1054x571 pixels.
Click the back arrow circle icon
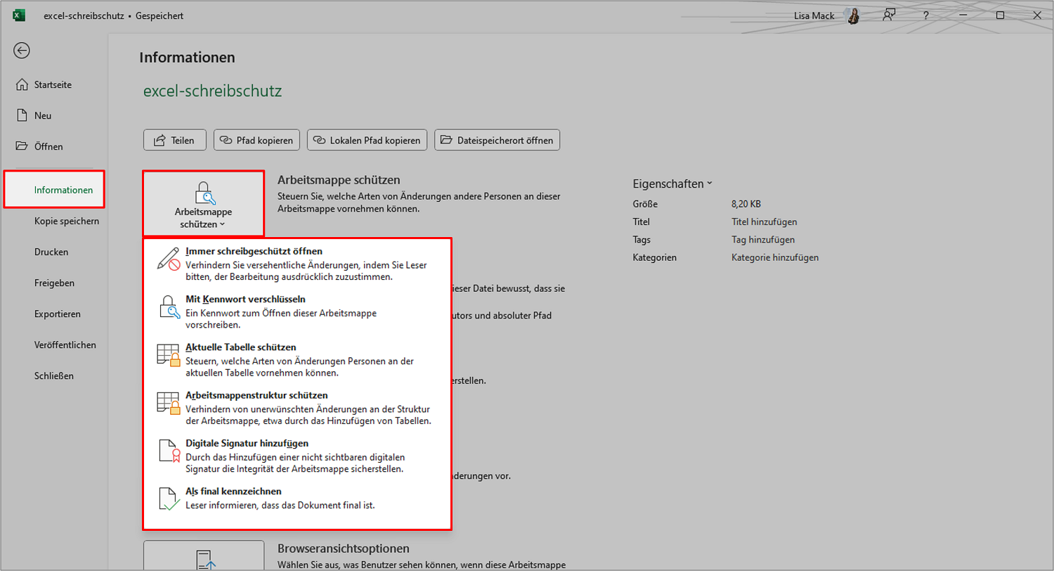pos(22,50)
